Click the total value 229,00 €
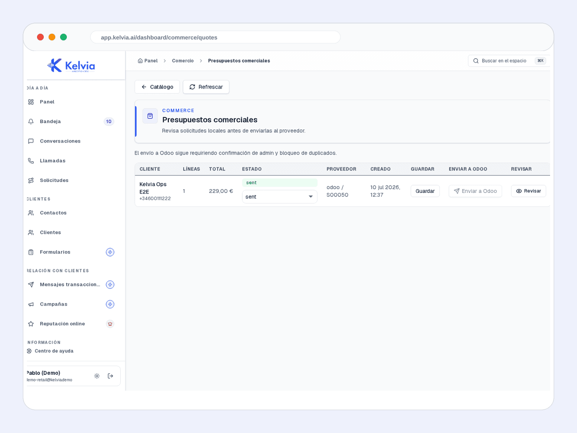 [221, 191]
